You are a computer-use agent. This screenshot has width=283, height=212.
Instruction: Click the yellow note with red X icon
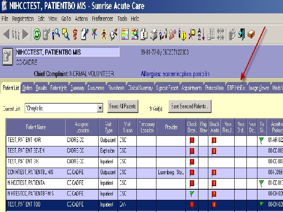[x=192, y=34]
